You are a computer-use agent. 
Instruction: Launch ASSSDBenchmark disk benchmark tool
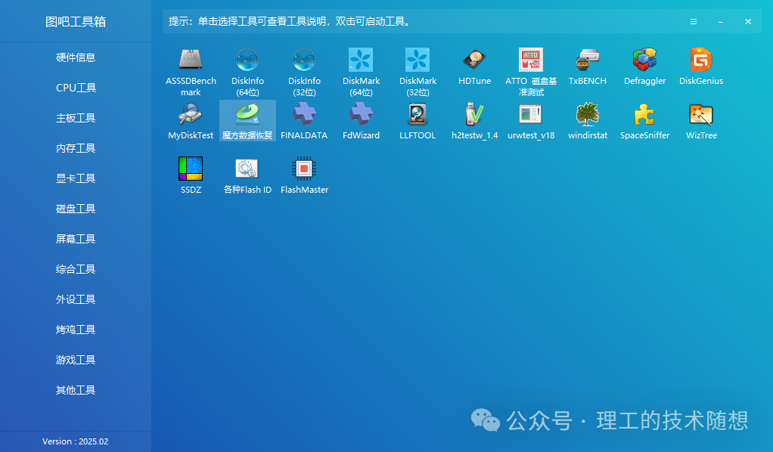190,64
